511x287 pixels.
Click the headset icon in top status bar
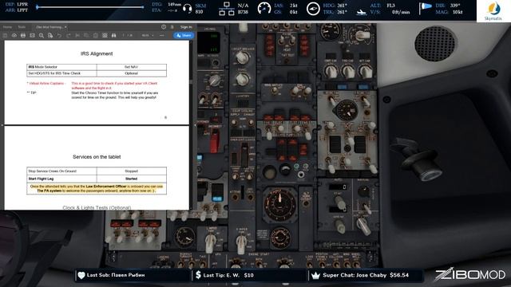tap(187, 8)
